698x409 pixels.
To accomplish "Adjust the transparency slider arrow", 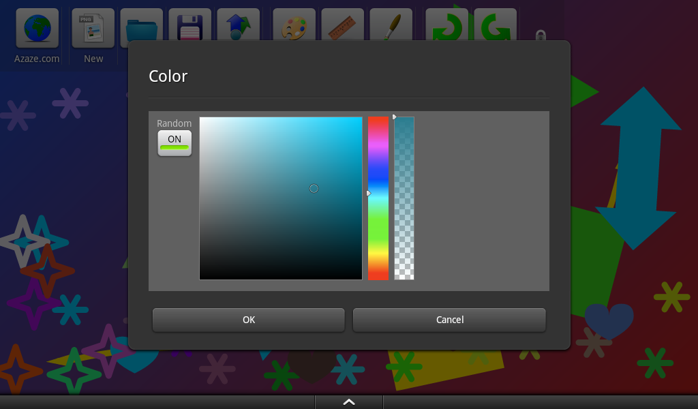I will click(395, 116).
